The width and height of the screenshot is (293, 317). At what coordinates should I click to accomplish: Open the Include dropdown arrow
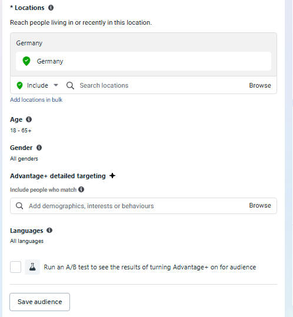[x=56, y=85]
